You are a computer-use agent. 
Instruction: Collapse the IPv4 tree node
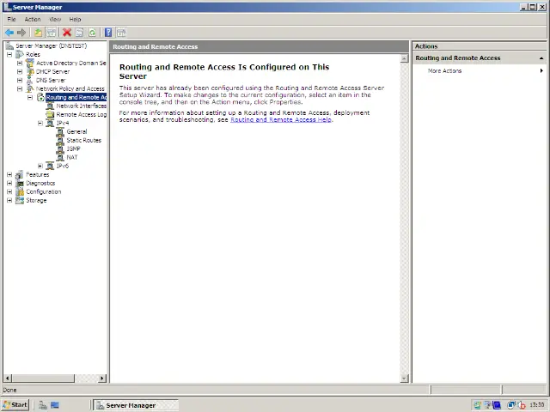pos(40,123)
